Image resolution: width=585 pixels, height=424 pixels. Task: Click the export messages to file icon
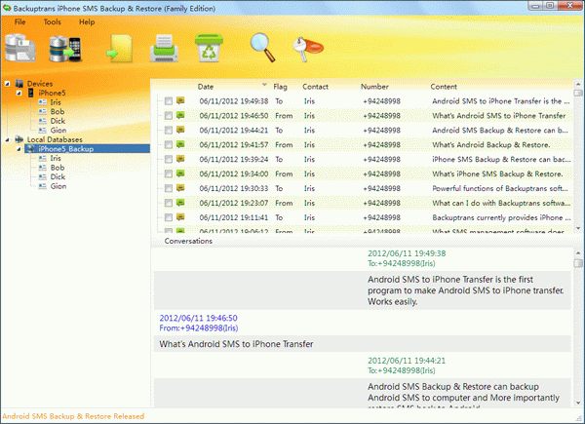pyautogui.click(x=119, y=49)
